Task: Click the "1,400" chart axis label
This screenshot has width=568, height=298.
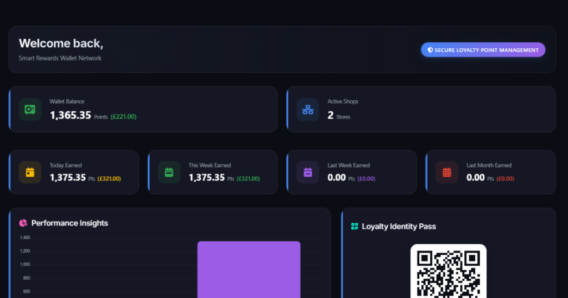Action: (x=25, y=238)
